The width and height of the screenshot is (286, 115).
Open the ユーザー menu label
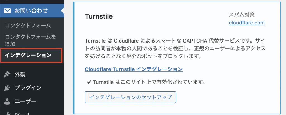point(25,101)
